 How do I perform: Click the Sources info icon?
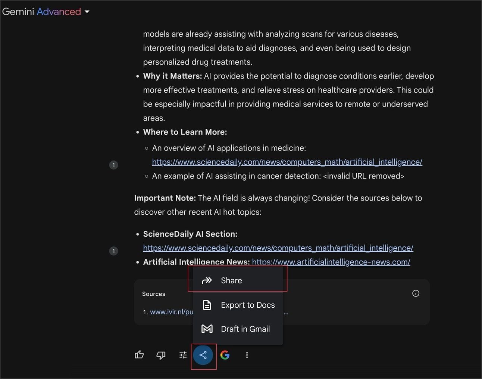(416, 293)
